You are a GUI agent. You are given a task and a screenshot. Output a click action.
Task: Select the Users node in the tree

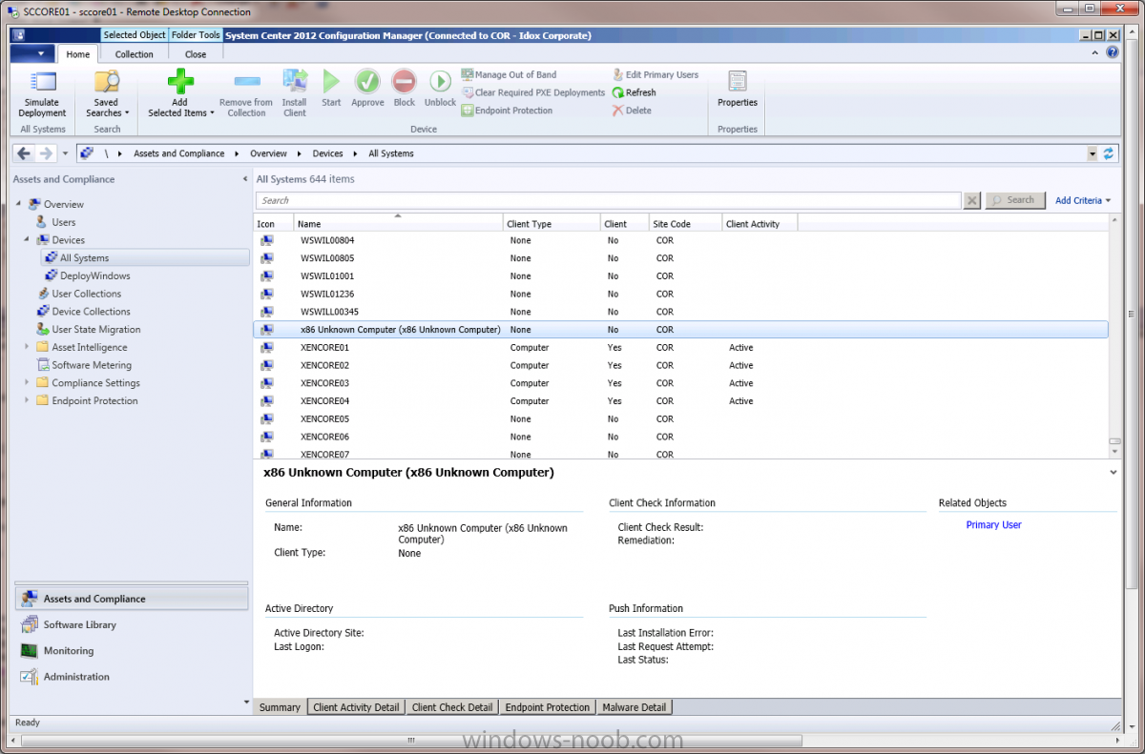[64, 222]
